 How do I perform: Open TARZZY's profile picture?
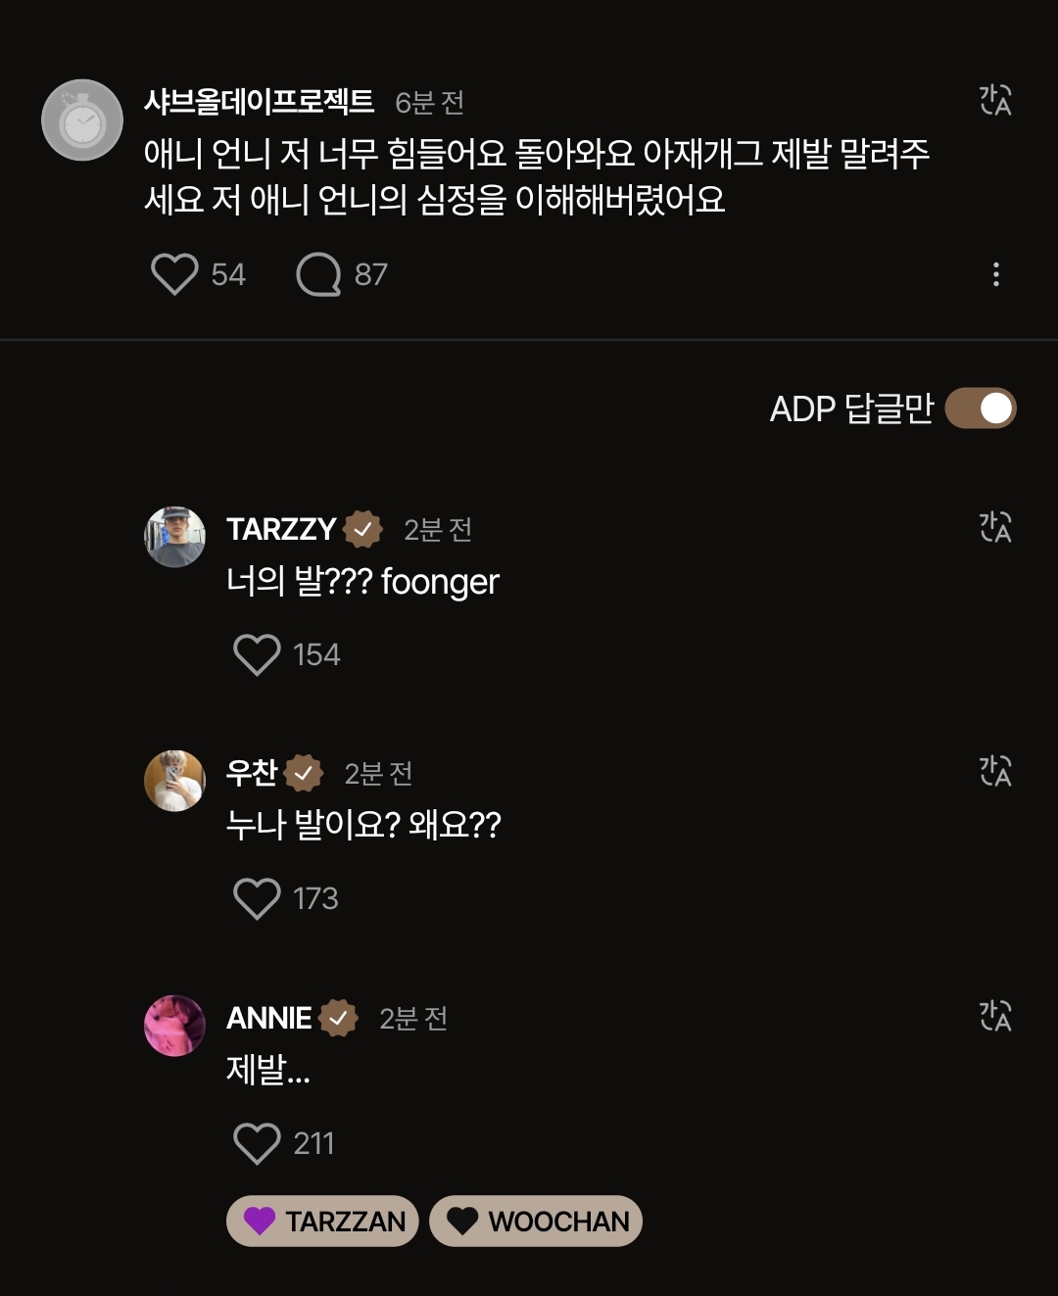(x=174, y=537)
